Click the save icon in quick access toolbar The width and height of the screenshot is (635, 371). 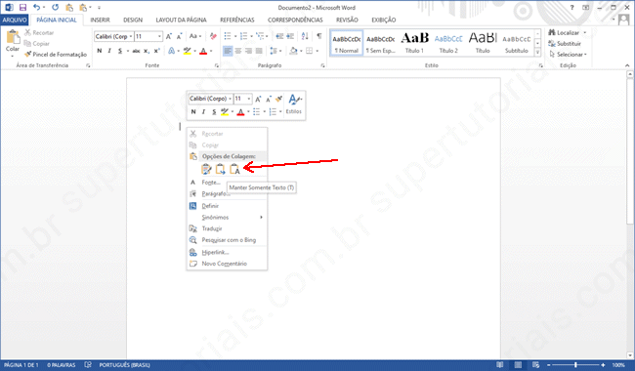pyautogui.click(x=22, y=7)
